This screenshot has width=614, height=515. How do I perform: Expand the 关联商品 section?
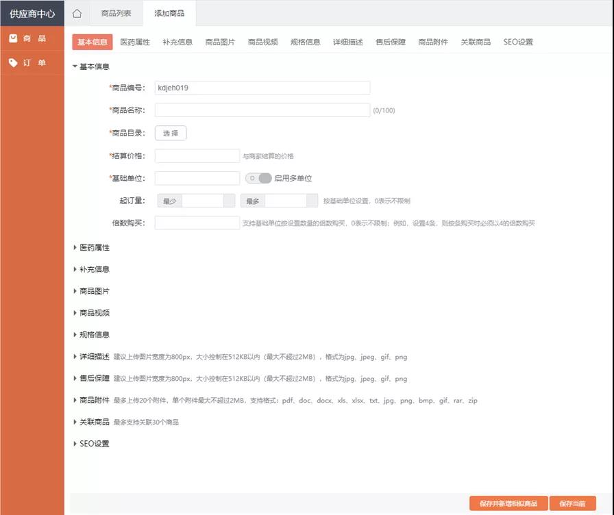(x=91, y=422)
